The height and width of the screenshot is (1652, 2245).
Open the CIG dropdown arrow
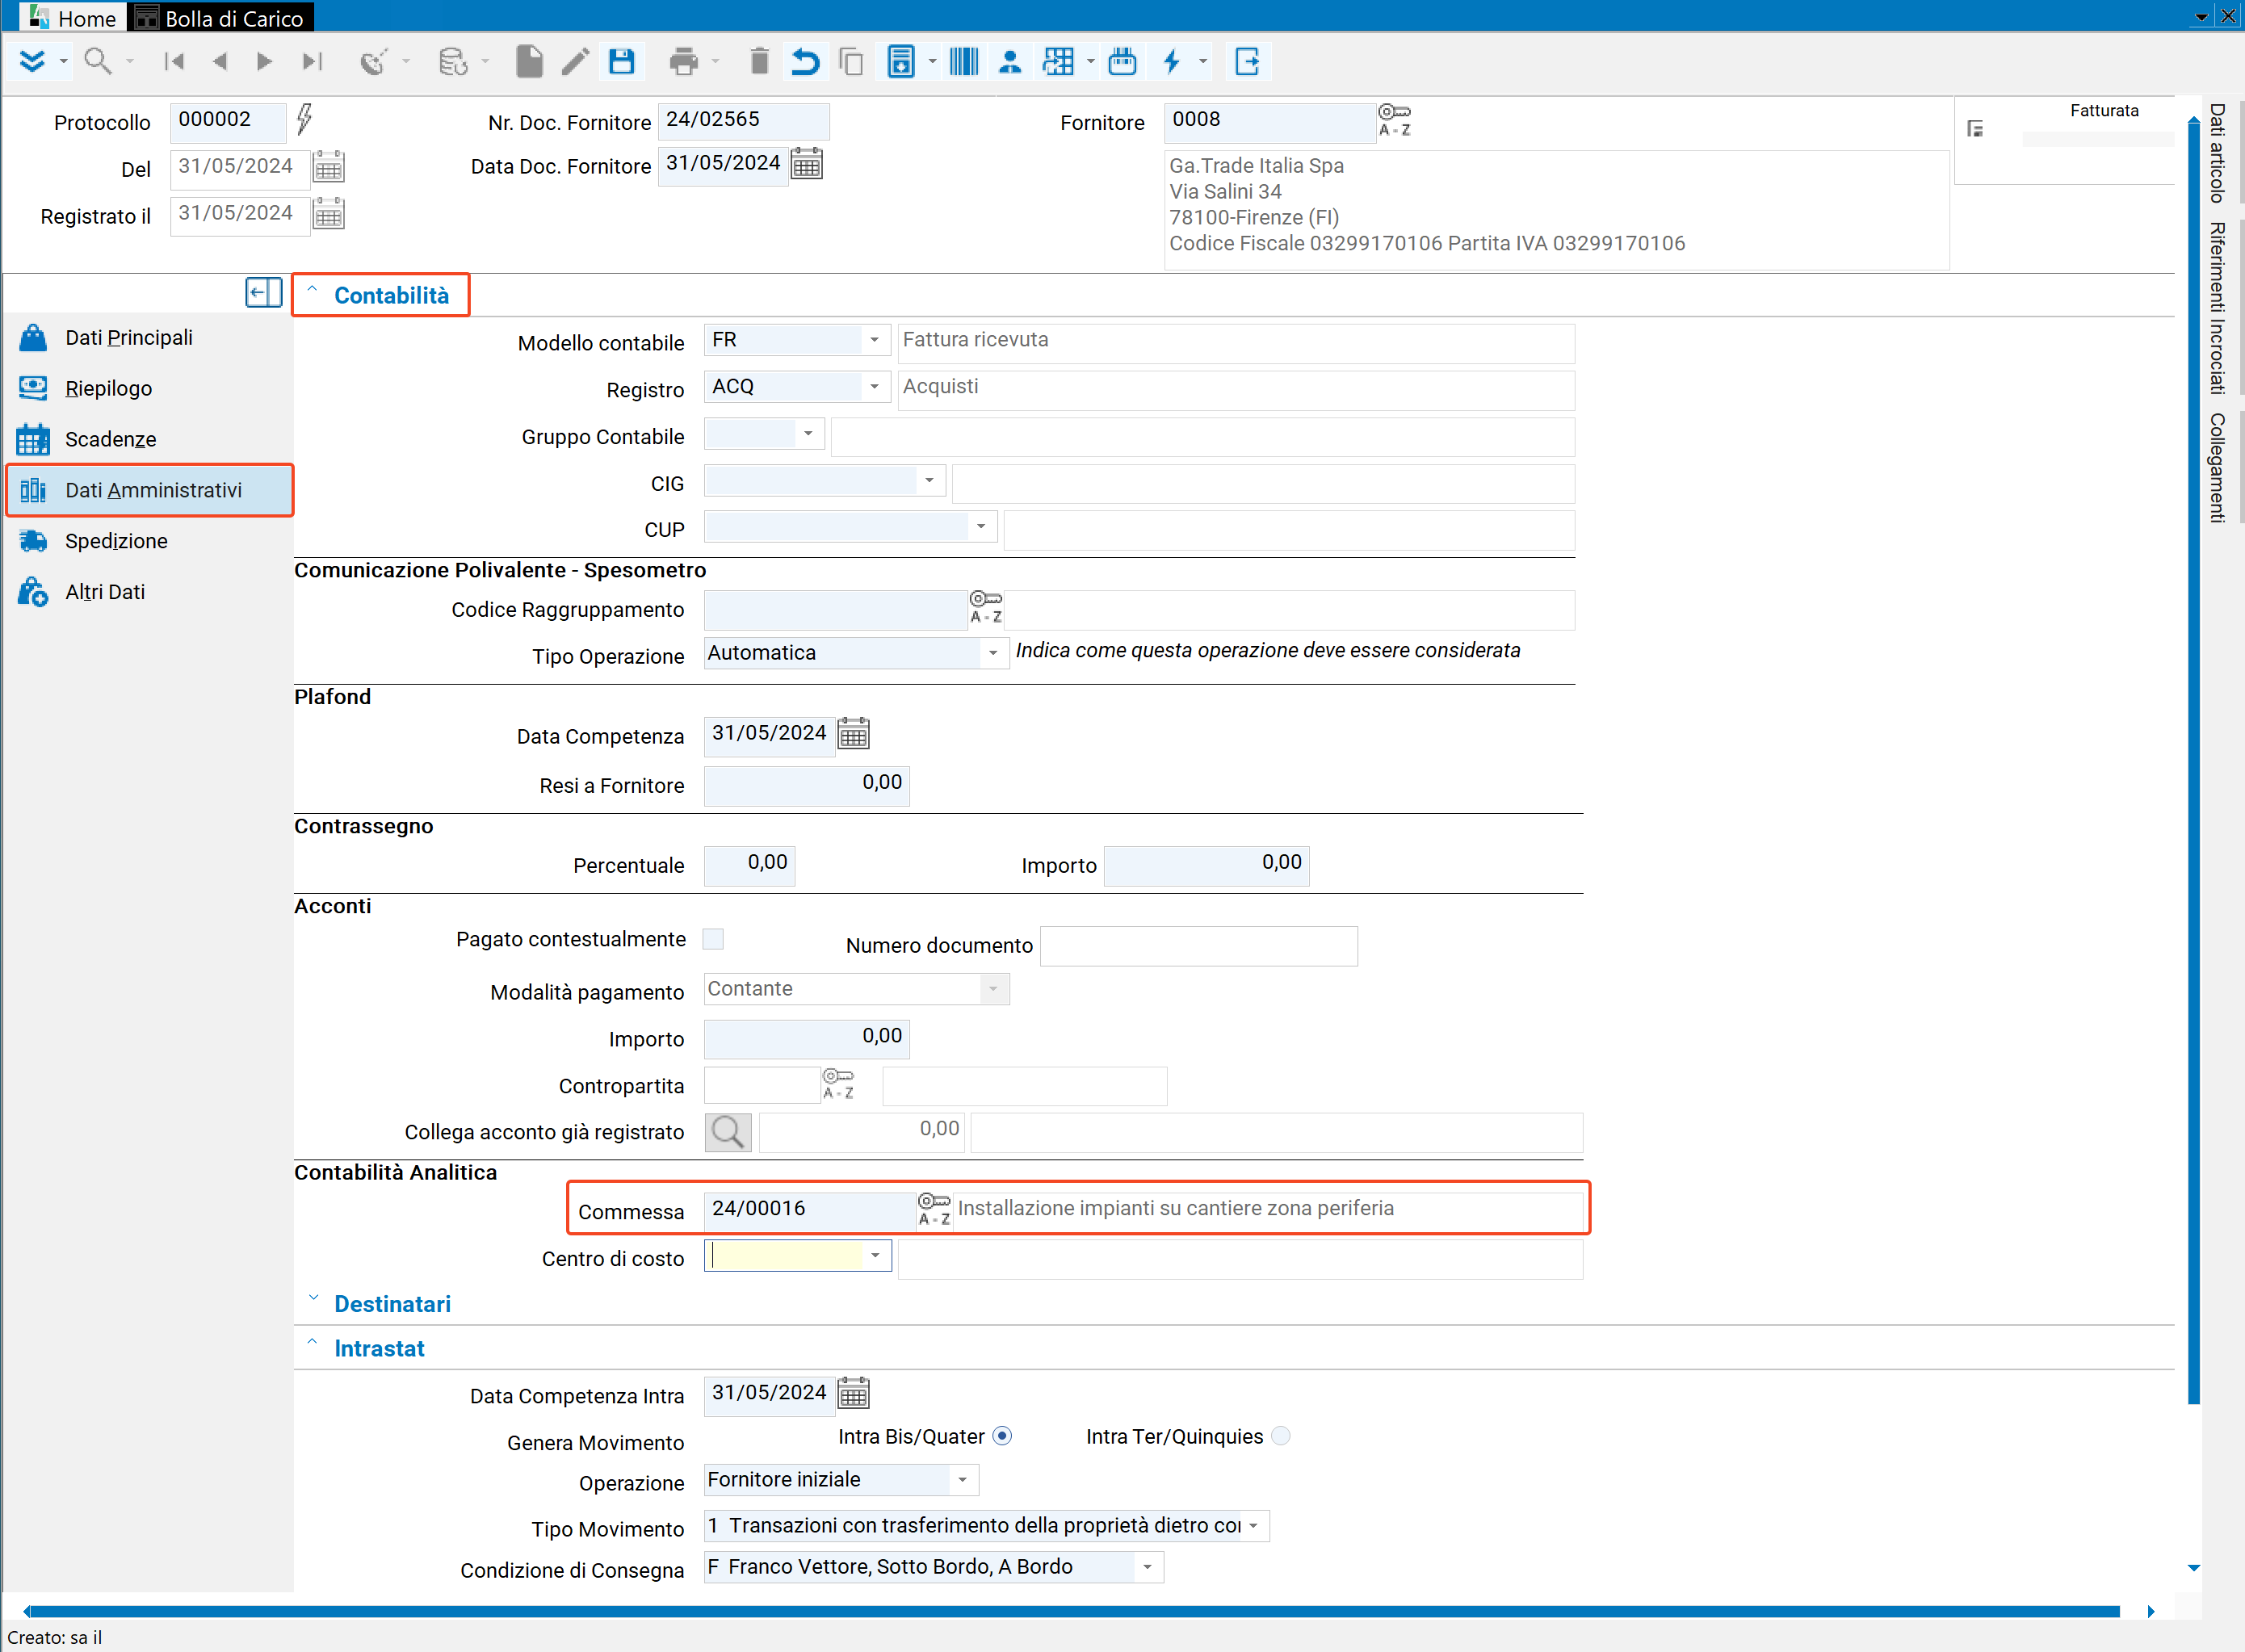tap(929, 481)
